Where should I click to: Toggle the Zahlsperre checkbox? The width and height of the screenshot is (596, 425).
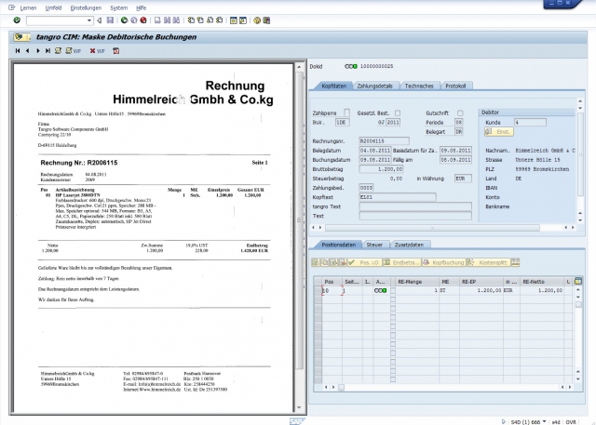tap(346, 113)
